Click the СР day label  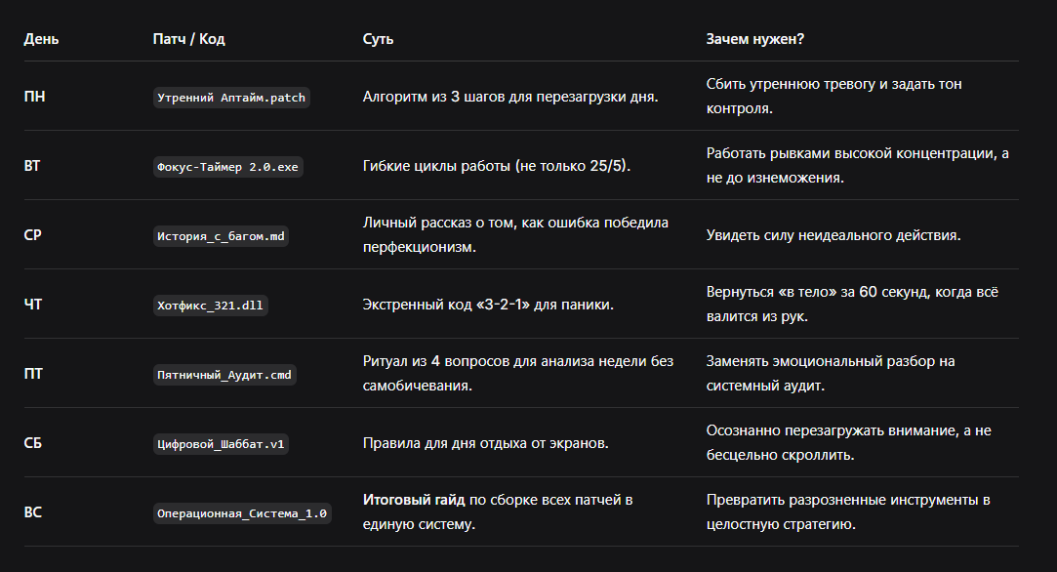click(x=32, y=235)
